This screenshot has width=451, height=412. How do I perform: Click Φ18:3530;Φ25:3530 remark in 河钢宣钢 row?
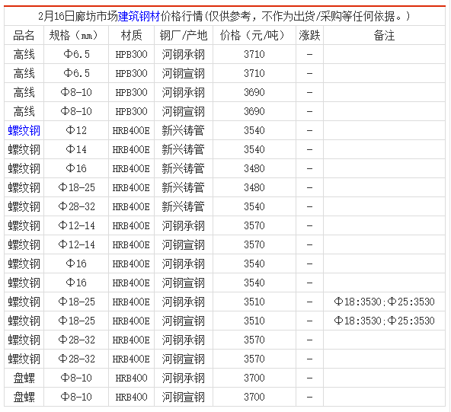[384, 321]
